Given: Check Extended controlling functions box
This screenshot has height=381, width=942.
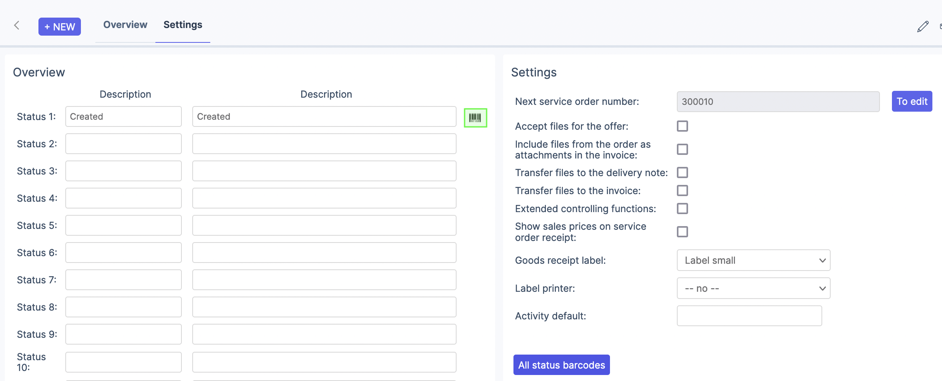Looking at the screenshot, I should pos(682,209).
